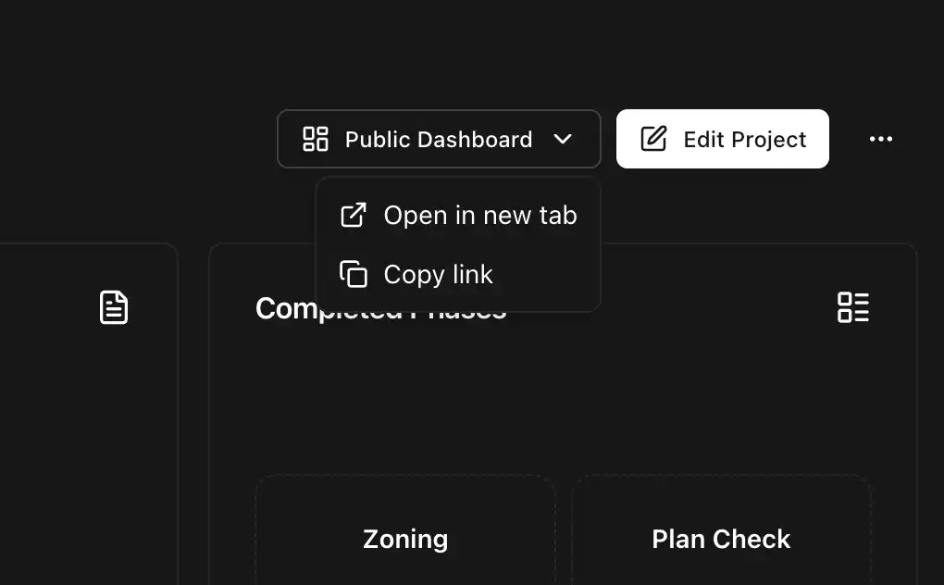
Task: Click the document icon in the left card
Action: pos(114,307)
